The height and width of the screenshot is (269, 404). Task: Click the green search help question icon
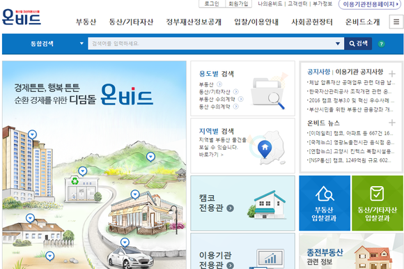381,44
